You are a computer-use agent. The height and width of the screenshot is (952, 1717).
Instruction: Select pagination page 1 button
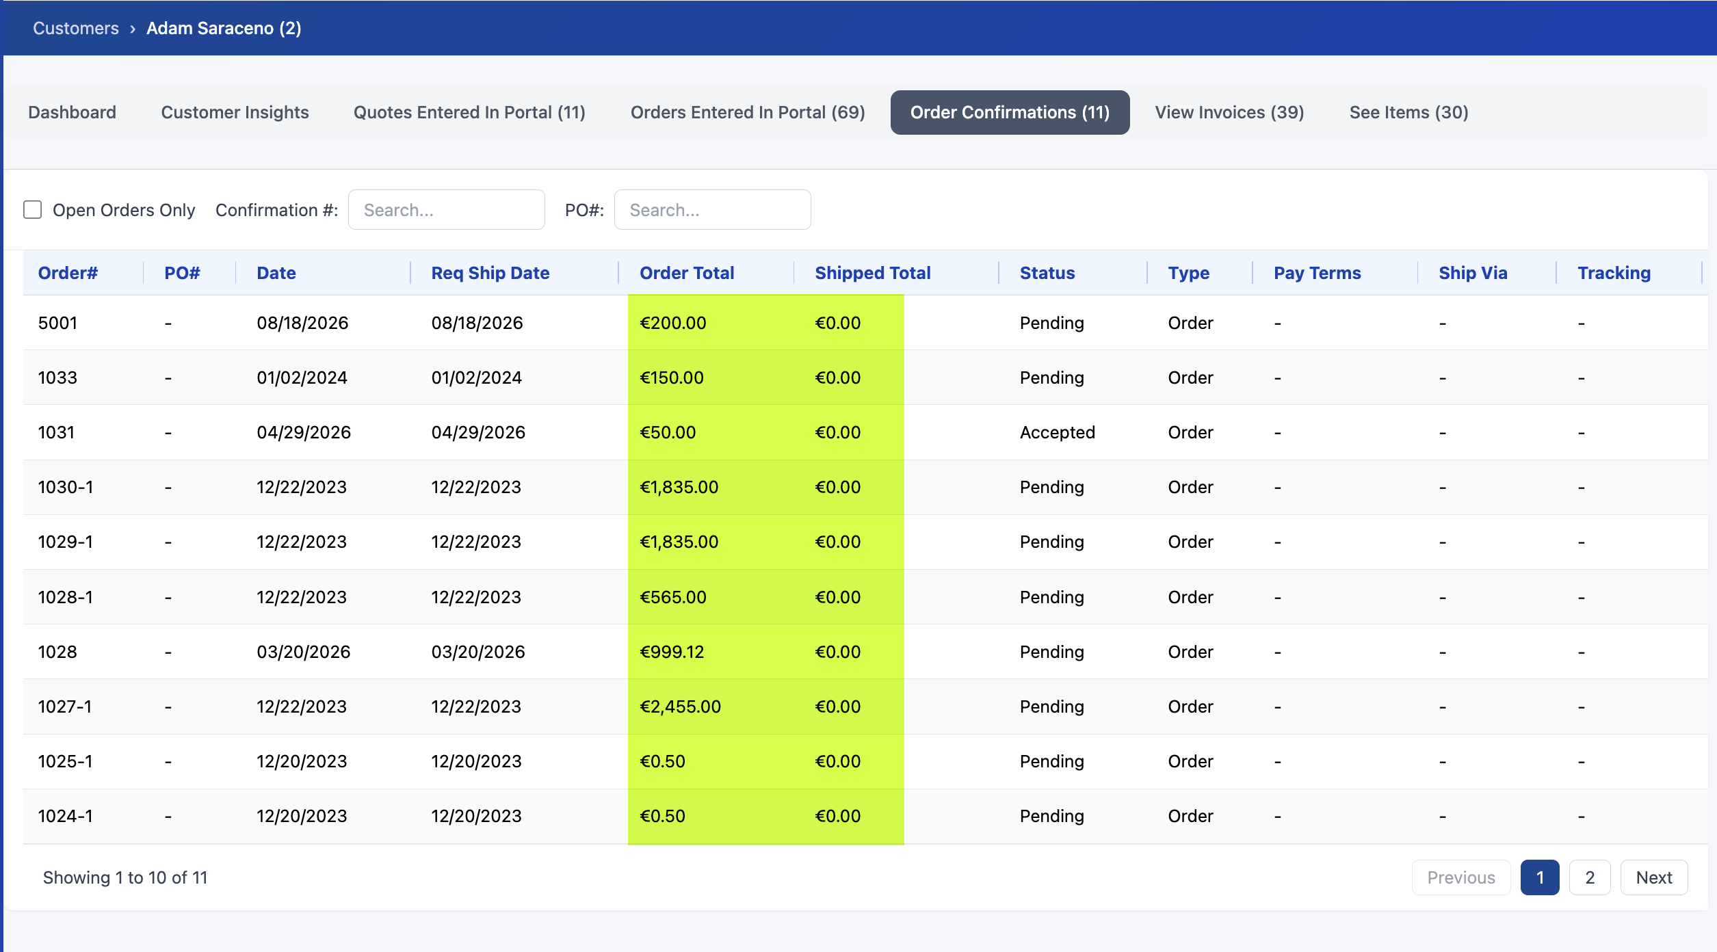(x=1540, y=877)
